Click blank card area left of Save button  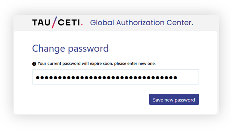click(88, 99)
